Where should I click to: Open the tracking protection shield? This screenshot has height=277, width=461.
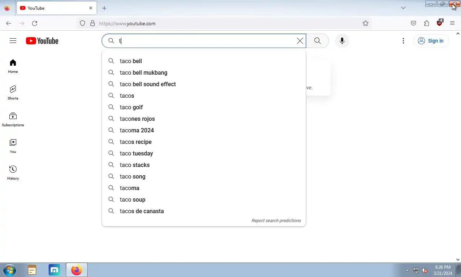point(82,23)
